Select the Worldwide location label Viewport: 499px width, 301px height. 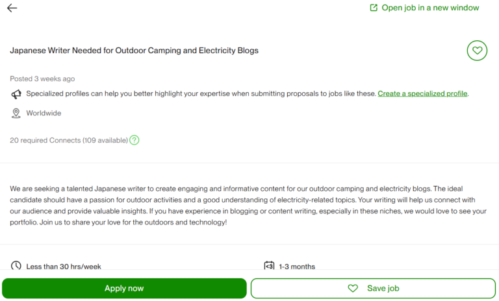click(44, 114)
